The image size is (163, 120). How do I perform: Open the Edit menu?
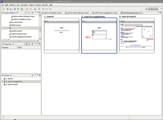[7, 5]
